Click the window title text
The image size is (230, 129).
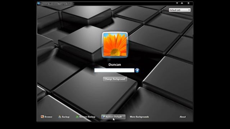[57, 4]
